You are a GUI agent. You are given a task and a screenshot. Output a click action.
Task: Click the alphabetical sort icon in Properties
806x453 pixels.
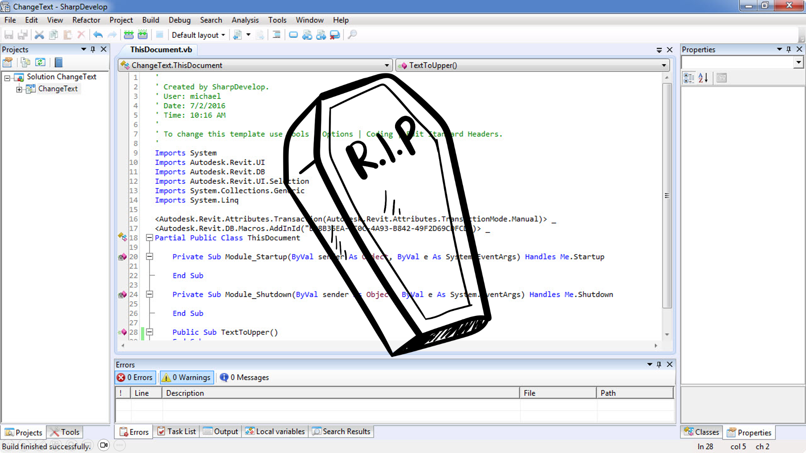(703, 78)
